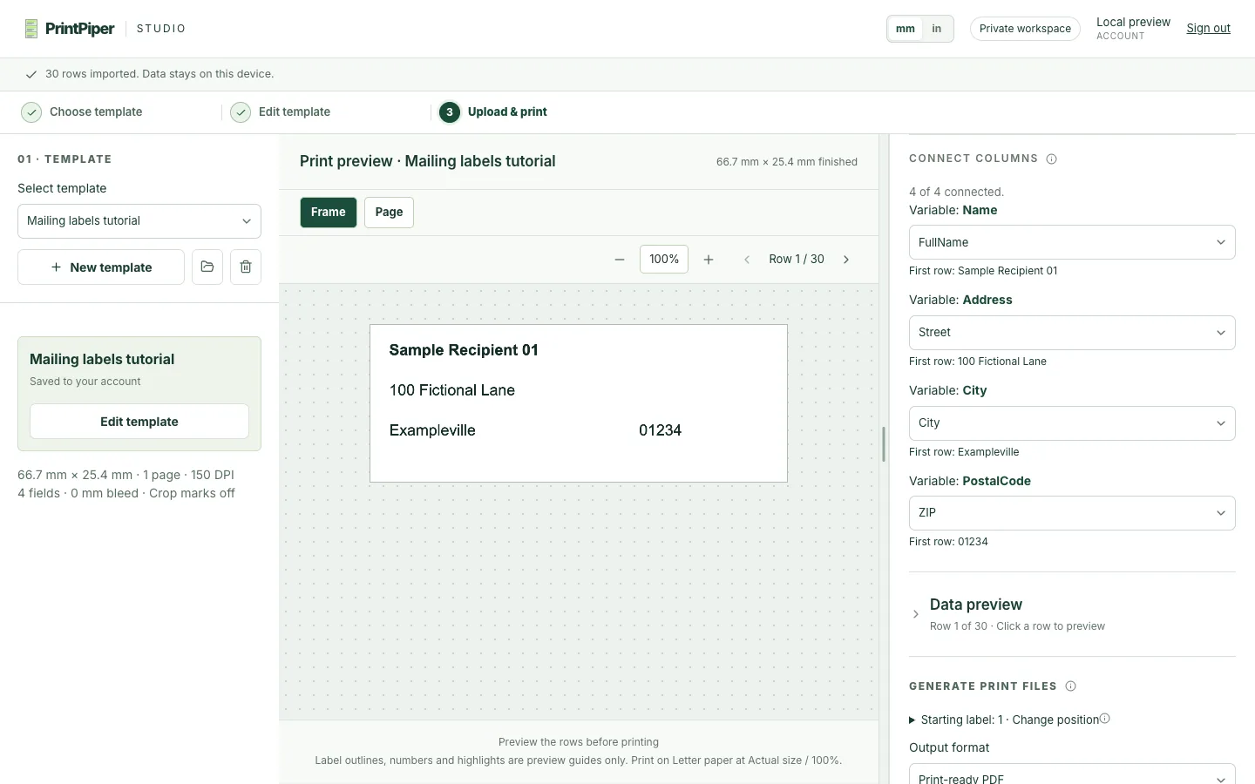The width and height of the screenshot is (1255, 784).
Task: Click '01234' postal code on label
Action: (x=660, y=430)
